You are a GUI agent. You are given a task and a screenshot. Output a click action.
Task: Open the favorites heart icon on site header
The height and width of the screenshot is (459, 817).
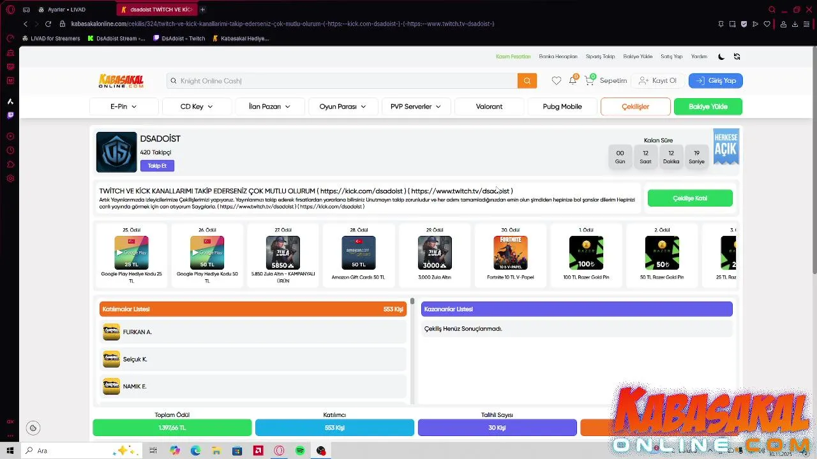557,81
